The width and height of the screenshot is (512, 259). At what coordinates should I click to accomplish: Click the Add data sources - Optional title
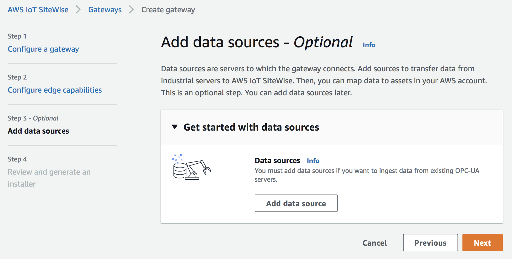coord(257,42)
